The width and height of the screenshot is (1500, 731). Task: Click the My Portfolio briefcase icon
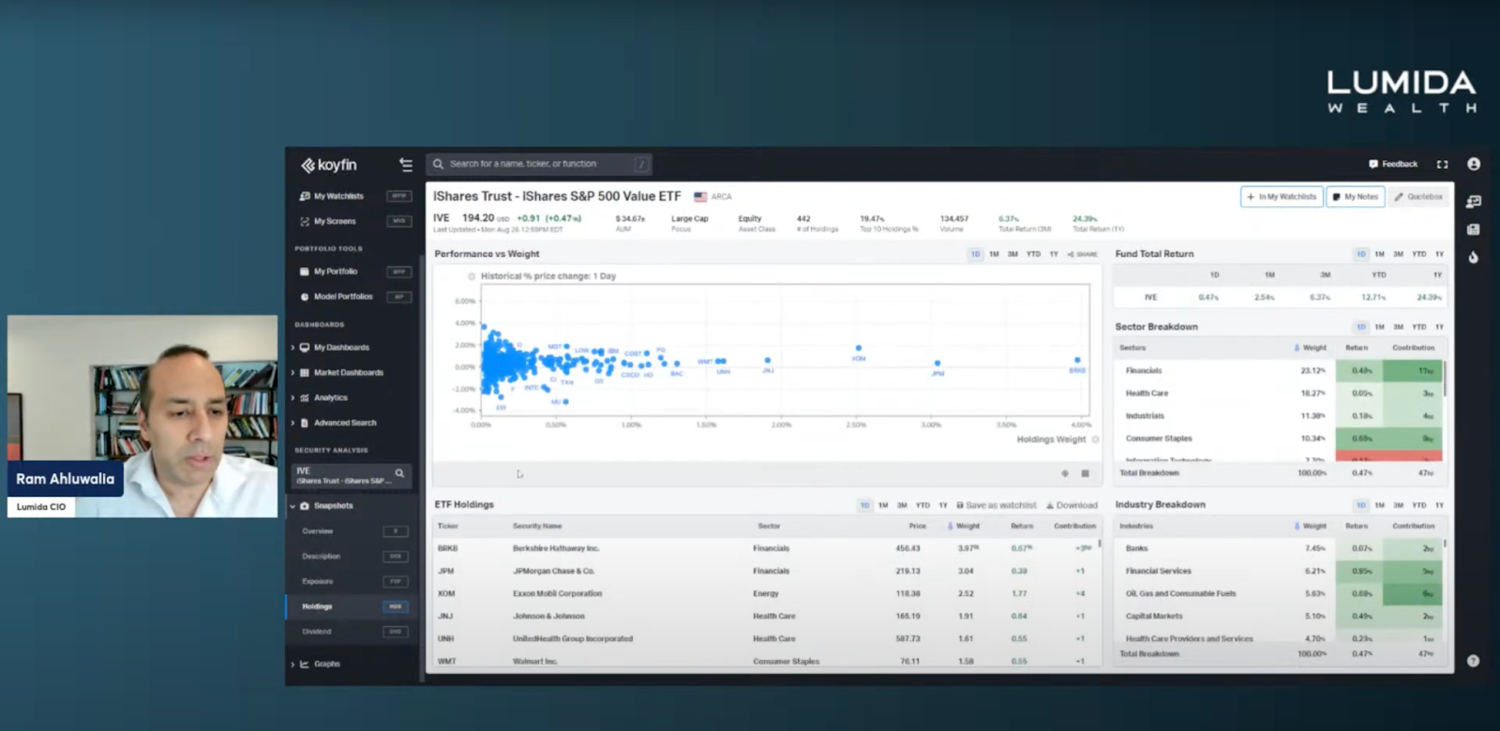tap(305, 272)
